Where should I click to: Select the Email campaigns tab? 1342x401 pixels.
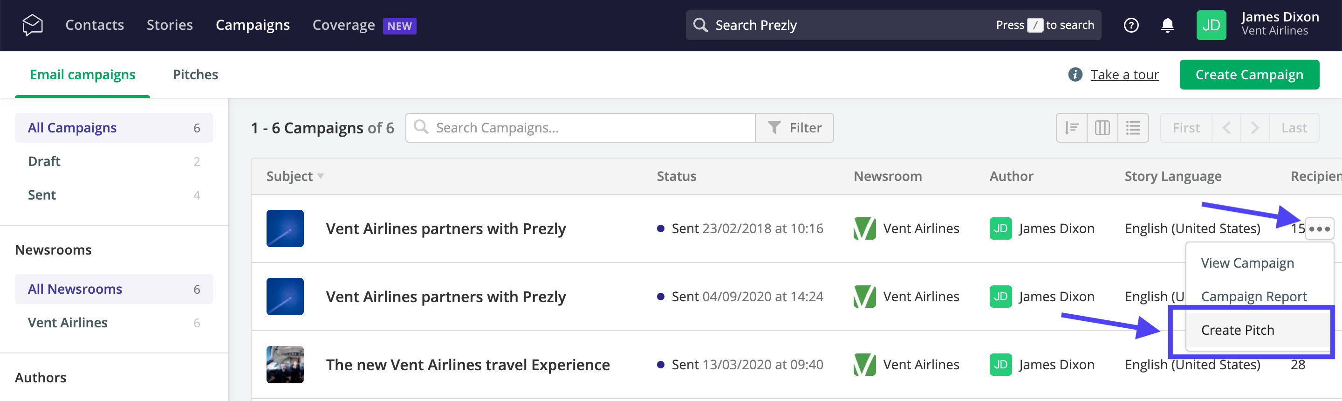pos(82,75)
